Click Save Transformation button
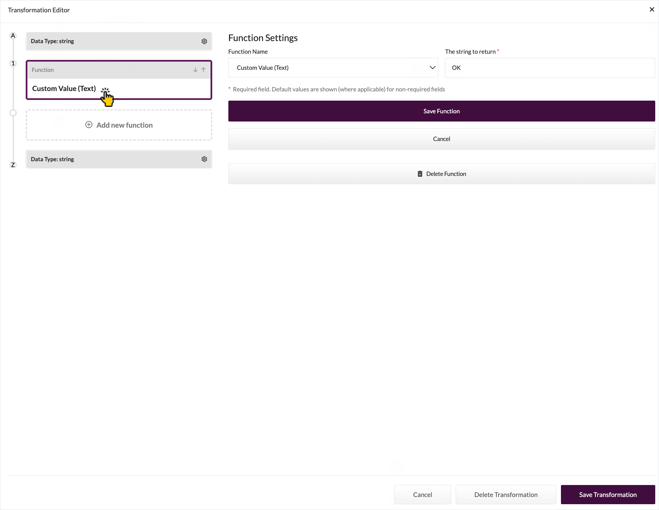This screenshot has width=659, height=510. coord(608,495)
